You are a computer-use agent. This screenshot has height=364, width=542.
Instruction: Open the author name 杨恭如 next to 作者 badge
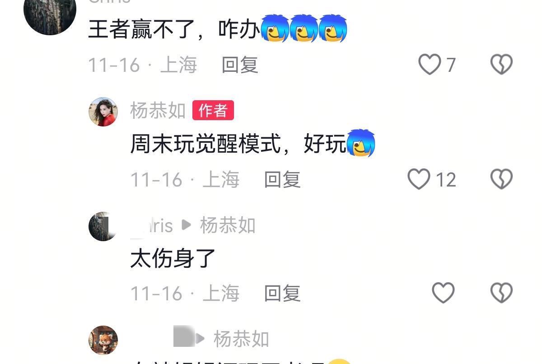158,111
